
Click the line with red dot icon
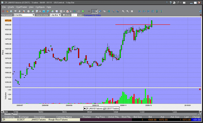[113, 11]
